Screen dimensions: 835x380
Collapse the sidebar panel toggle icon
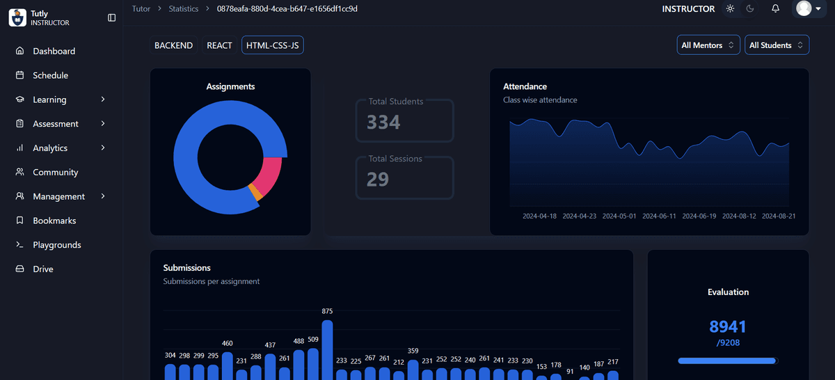click(112, 17)
